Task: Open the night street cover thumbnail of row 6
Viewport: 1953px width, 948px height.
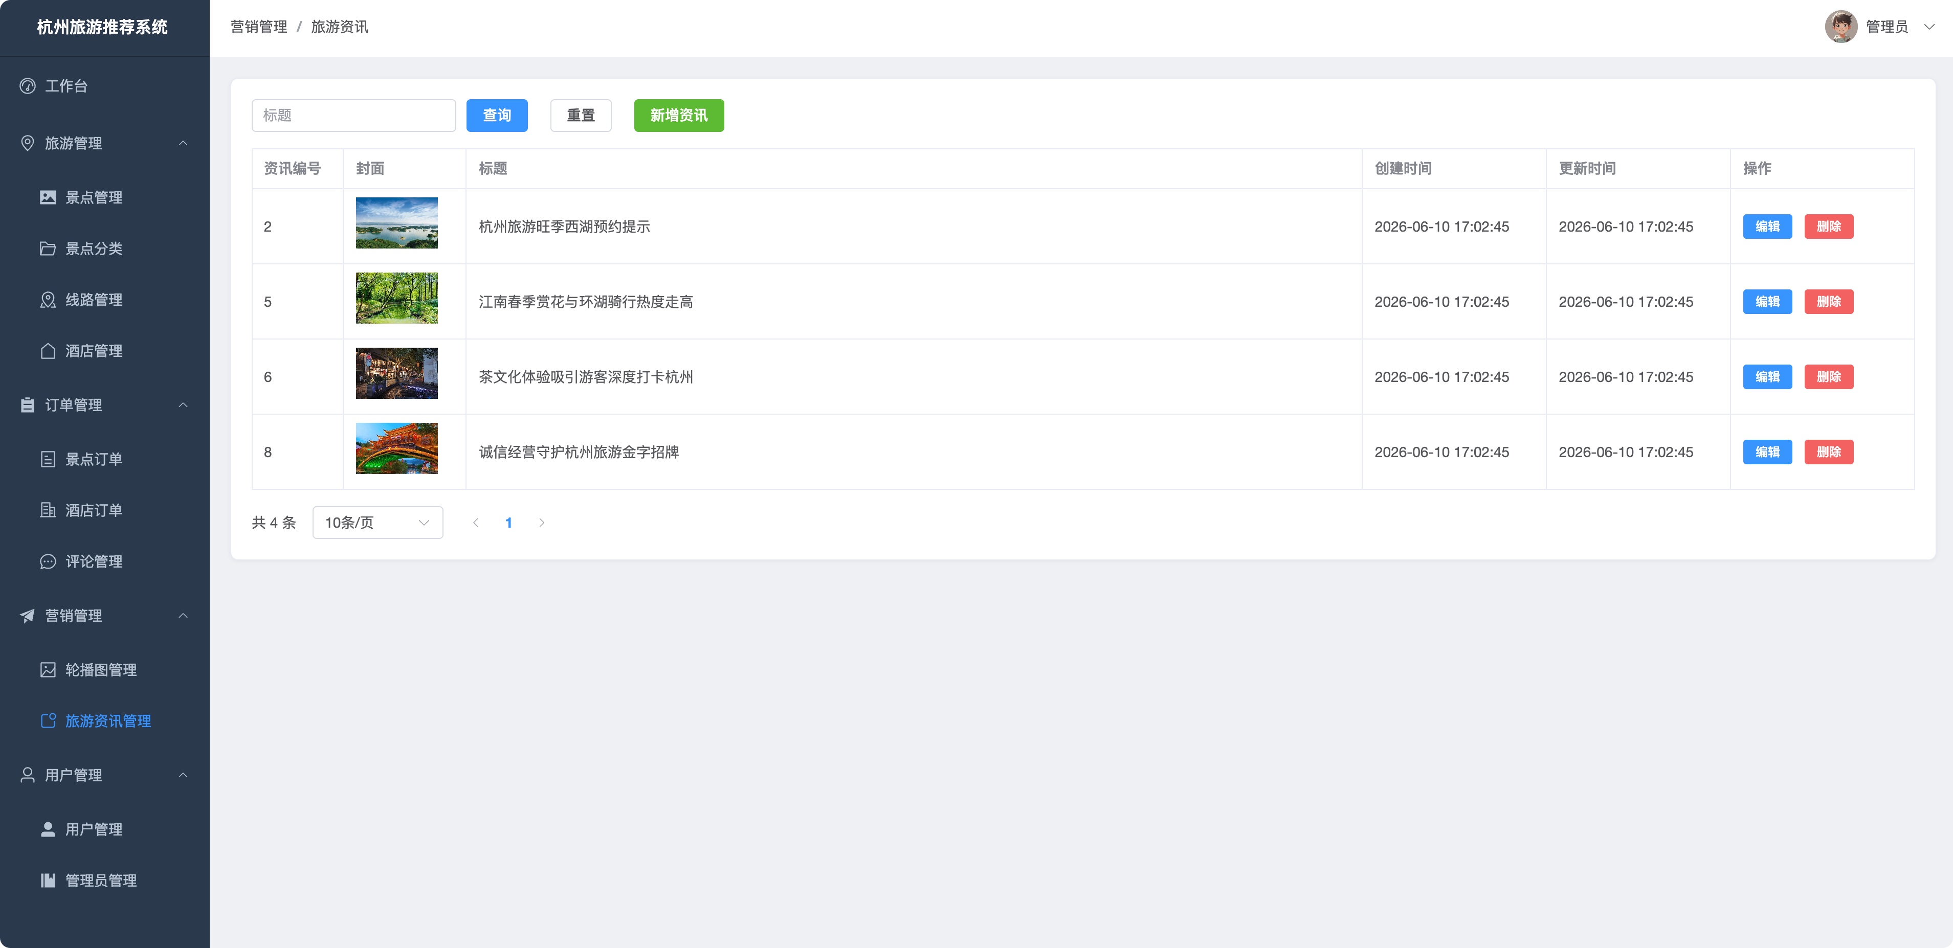Action: tap(396, 373)
